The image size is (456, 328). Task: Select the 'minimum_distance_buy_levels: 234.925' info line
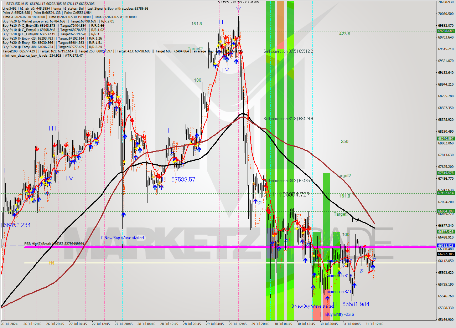(x=42, y=55)
